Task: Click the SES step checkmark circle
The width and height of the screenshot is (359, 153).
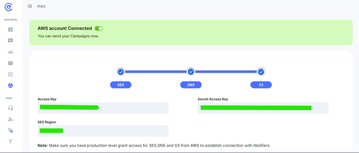Action: 121,72
